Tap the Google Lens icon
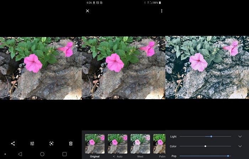The height and width of the screenshot is (159, 249). 52,144
